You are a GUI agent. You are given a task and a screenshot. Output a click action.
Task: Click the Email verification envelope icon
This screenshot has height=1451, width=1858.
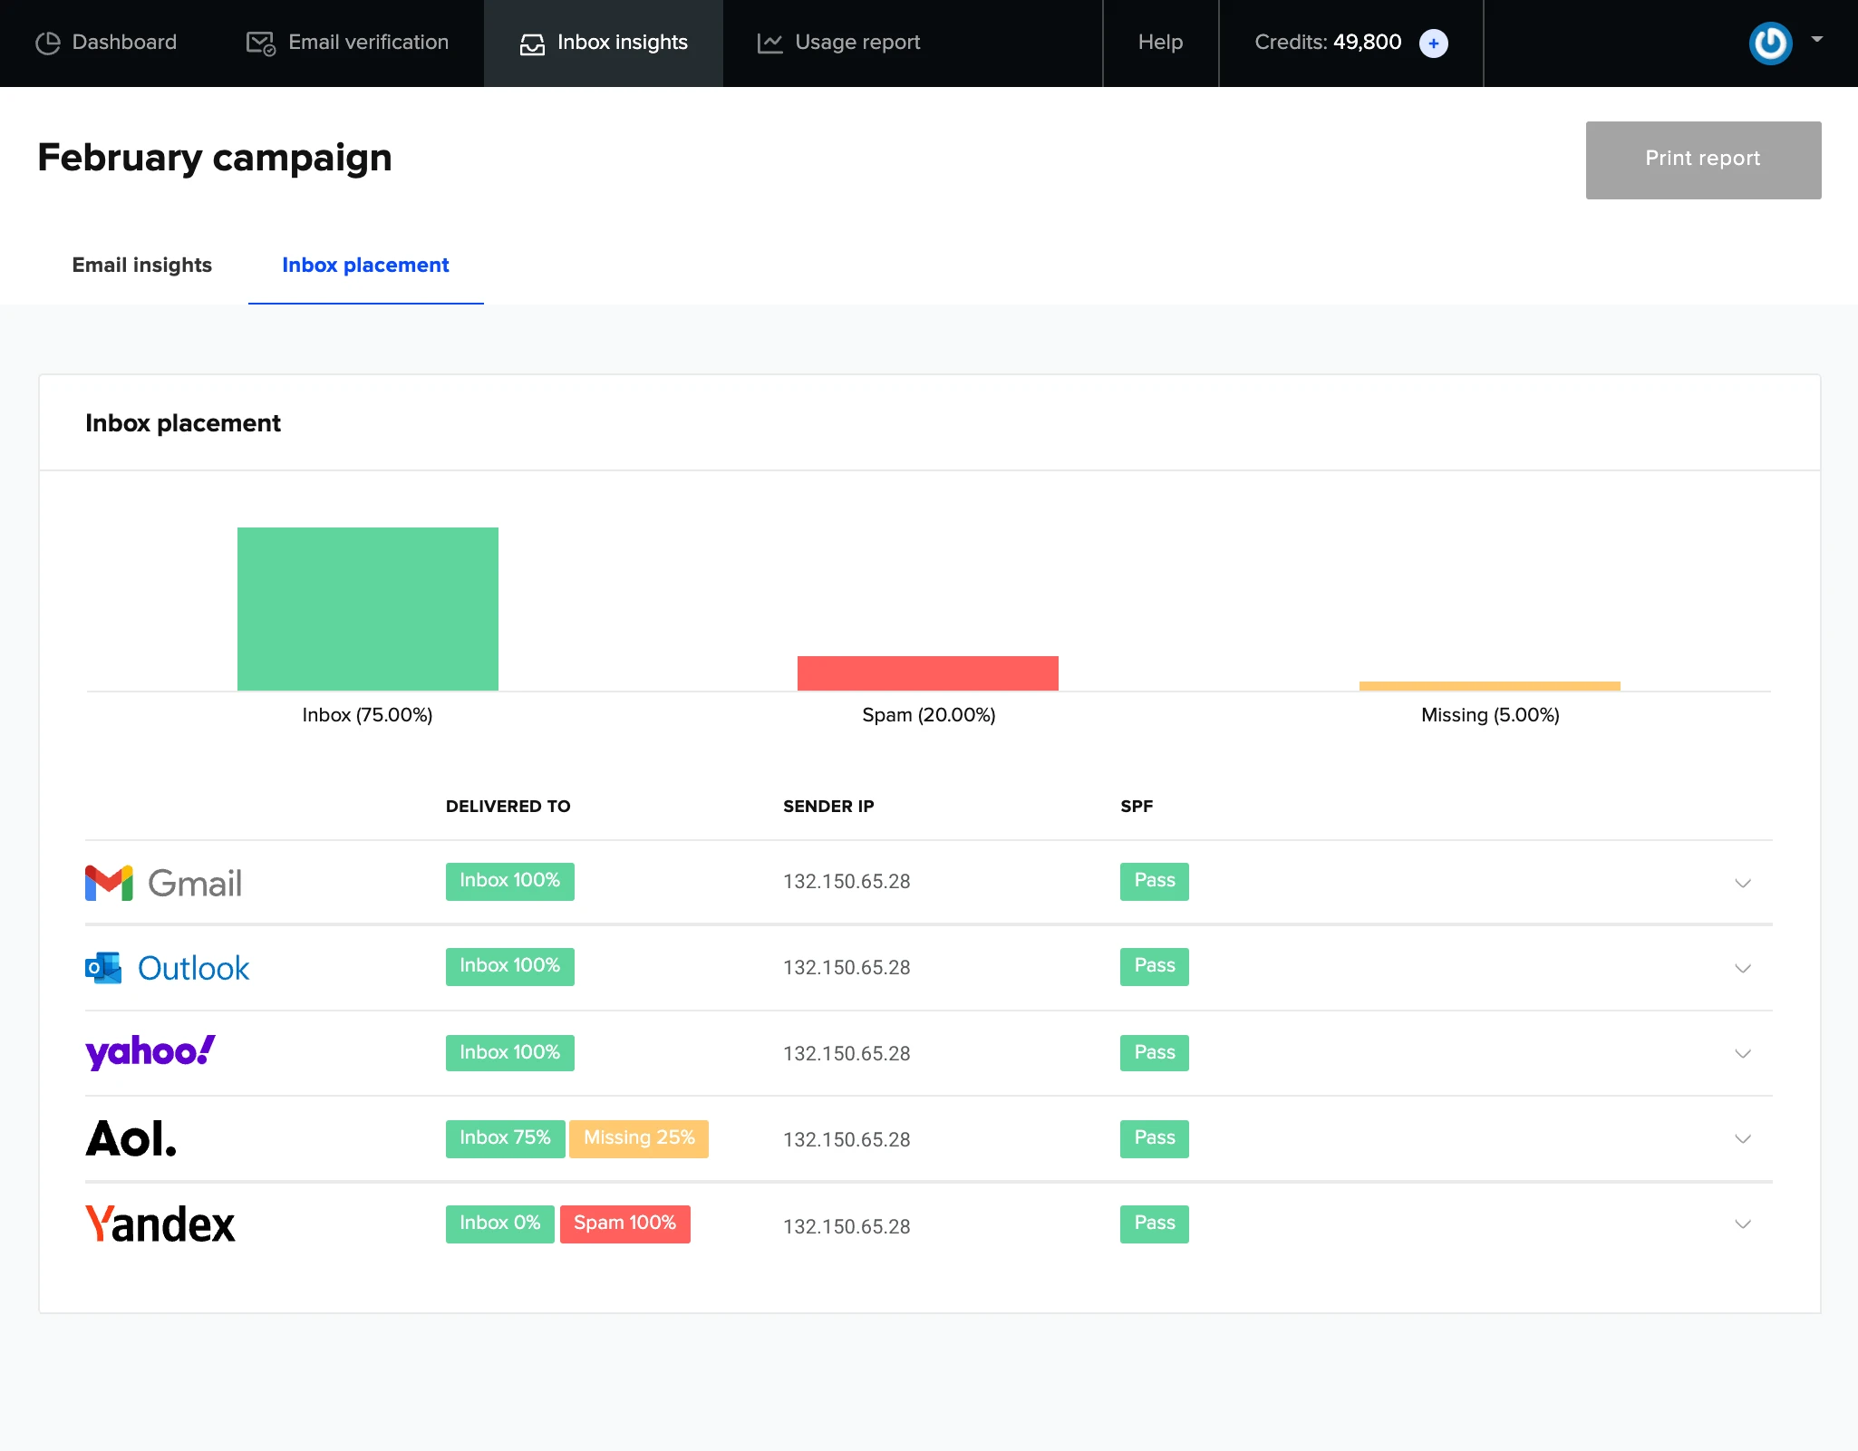[x=261, y=43]
